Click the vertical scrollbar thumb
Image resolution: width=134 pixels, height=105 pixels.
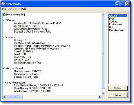pyautogui.click(x=103, y=53)
